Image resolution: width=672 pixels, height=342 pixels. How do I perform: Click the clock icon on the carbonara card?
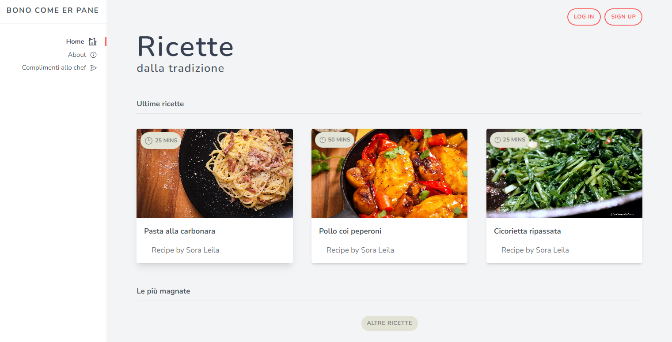click(x=149, y=140)
